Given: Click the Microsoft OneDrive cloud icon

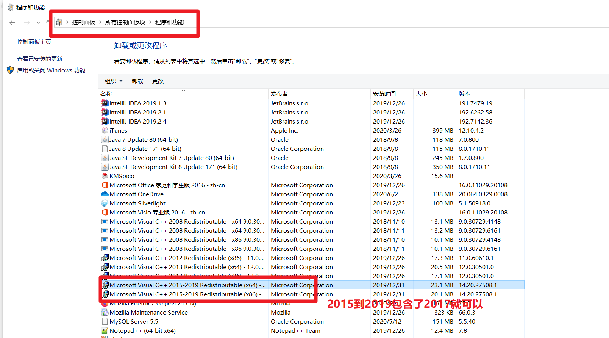Looking at the screenshot, I should pyautogui.click(x=105, y=194).
